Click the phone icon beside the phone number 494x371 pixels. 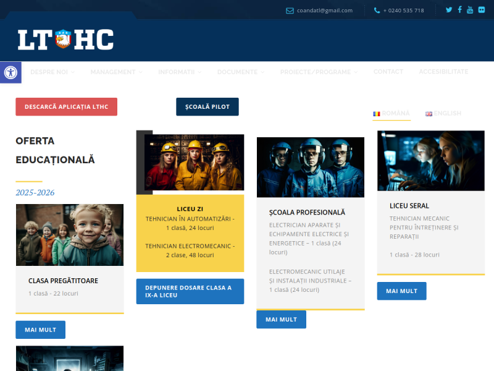point(376,10)
